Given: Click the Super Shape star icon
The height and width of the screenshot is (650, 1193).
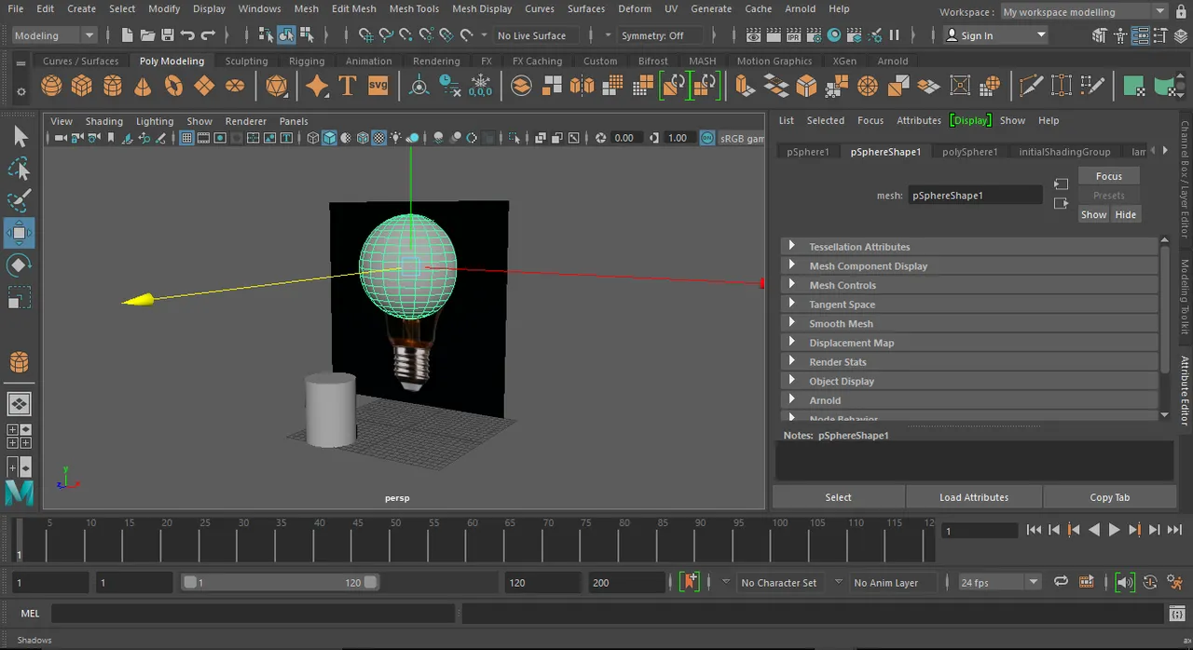Looking at the screenshot, I should 317,87.
